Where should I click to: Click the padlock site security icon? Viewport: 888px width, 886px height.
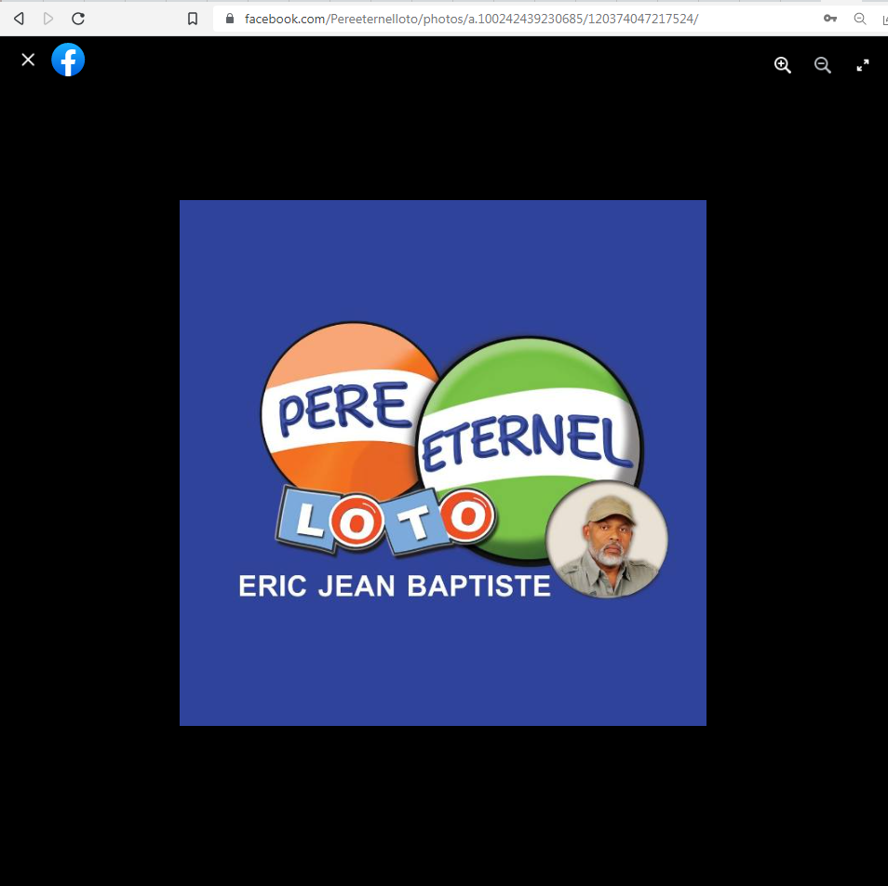pos(229,18)
